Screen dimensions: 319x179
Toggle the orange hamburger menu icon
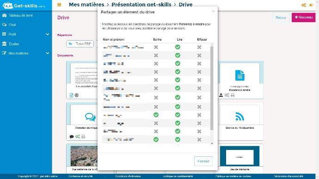point(59,5)
